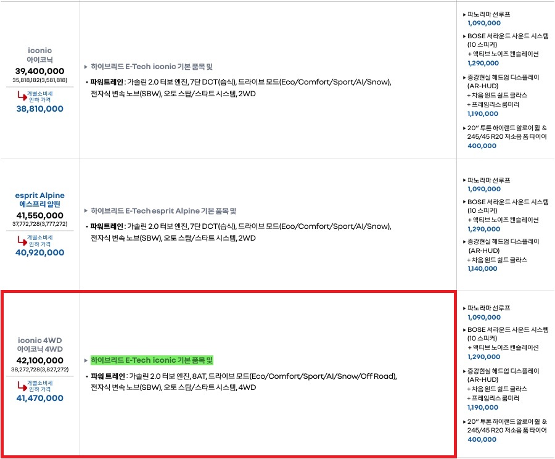Click the red arrow icon in the iconic 4WD row

coord(20,386)
